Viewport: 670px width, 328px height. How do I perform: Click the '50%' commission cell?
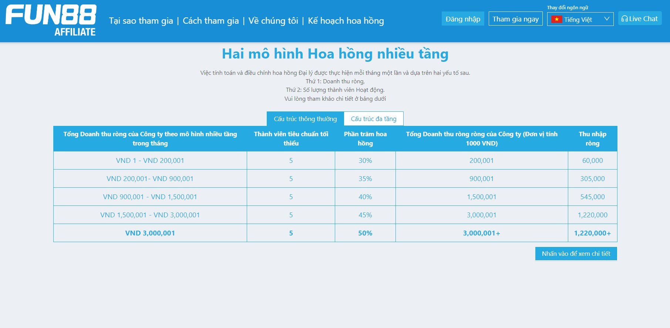coord(365,233)
